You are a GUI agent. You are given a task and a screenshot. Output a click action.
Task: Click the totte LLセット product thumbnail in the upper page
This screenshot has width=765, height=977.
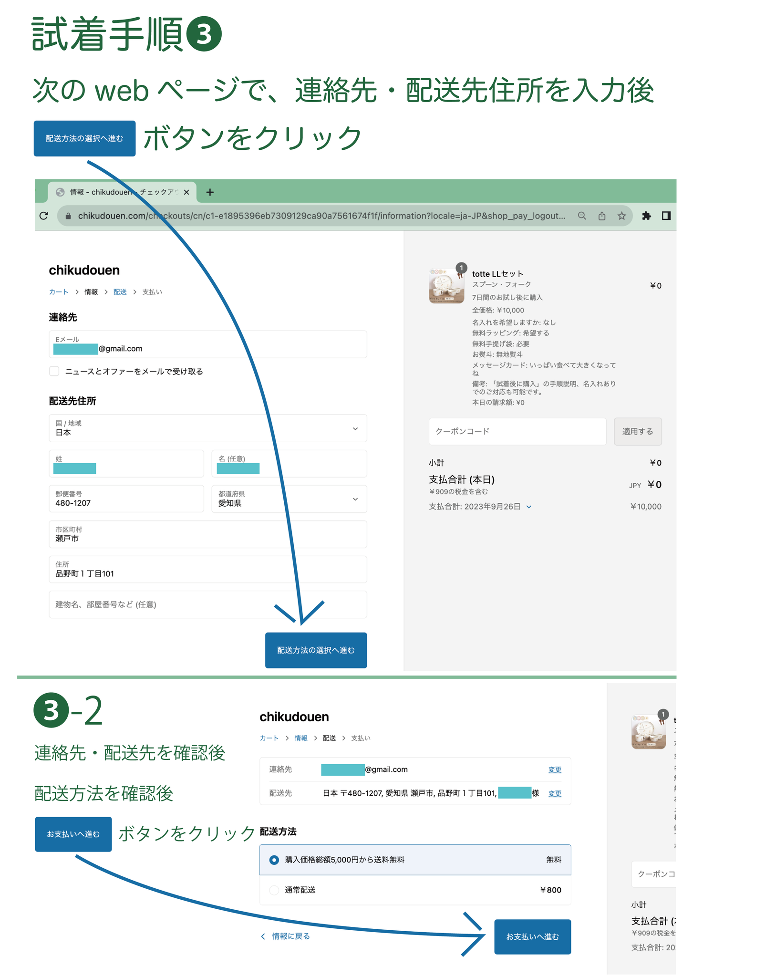coord(447,285)
